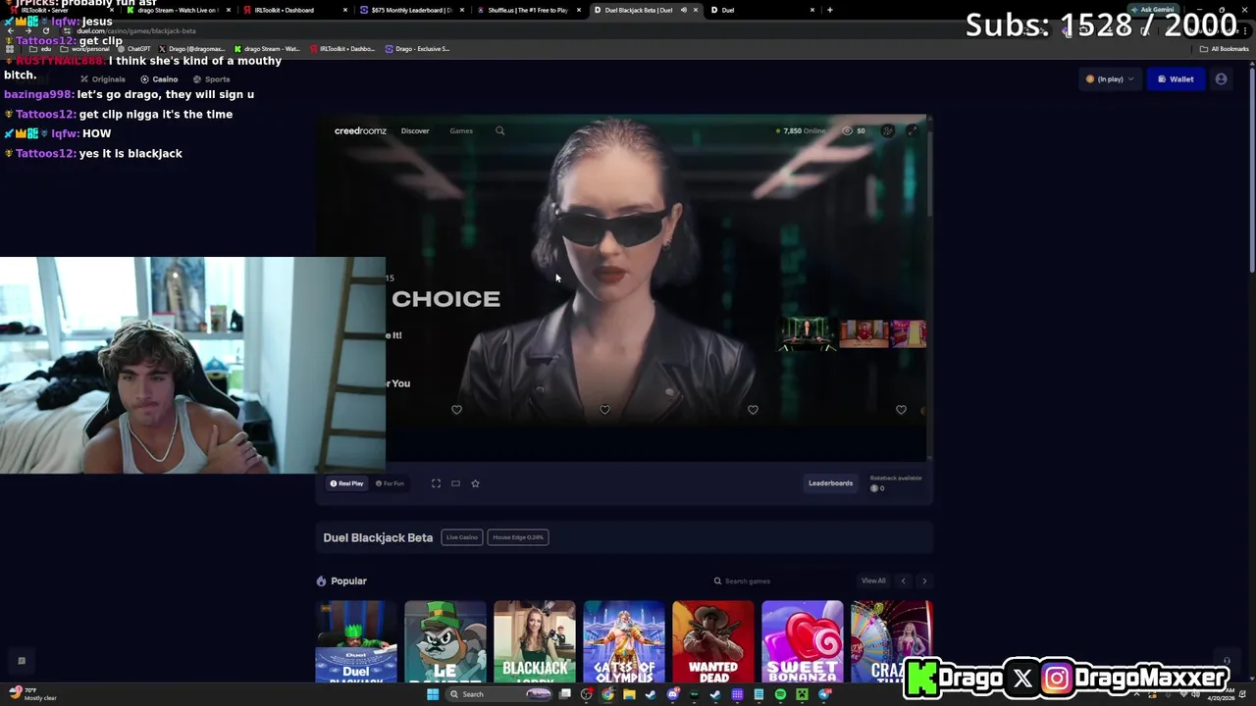Switch to For Fun mode
This screenshot has height=706, width=1256.
pyautogui.click(x=391, y=483)
